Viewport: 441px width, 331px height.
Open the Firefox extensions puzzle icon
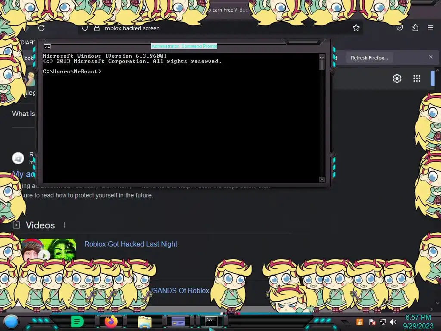[x=415, y=28]
